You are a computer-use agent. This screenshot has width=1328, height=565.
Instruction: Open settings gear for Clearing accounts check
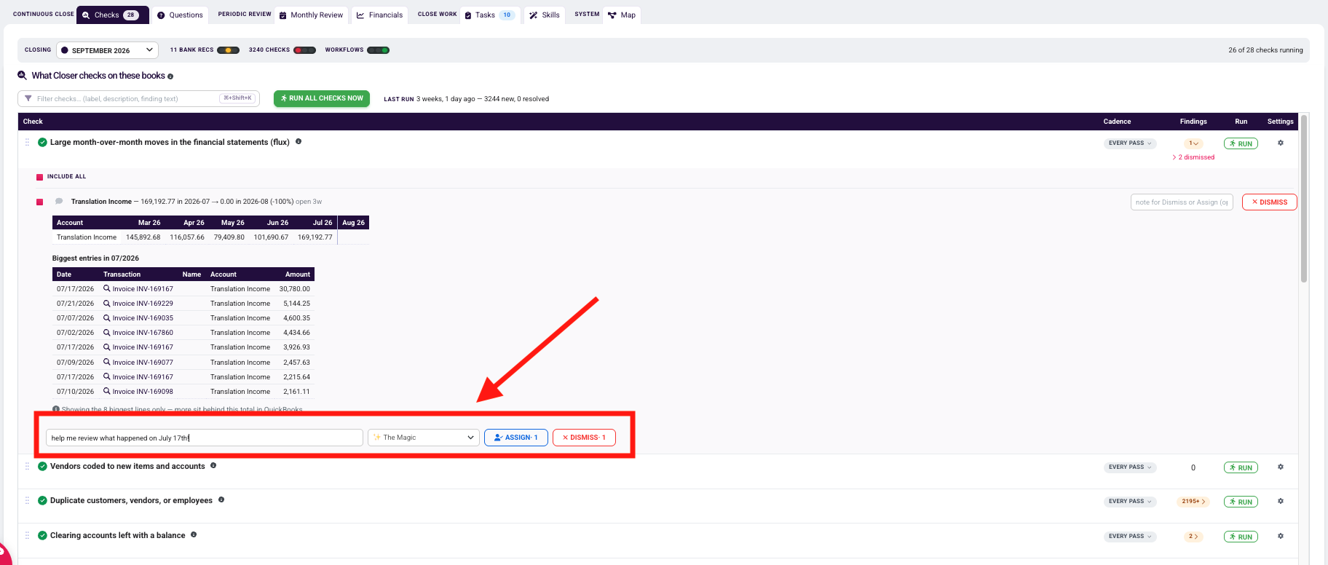tap(1280, 536)
